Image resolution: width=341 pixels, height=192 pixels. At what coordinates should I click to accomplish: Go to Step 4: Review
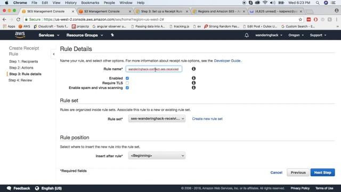click(x=20, y=81)
